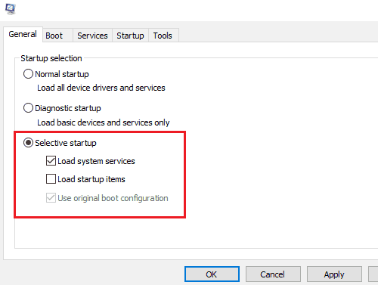Screen dimensions: 378x285
Task: Select the Normal startup radio button
Action: (x=28, y=74)
